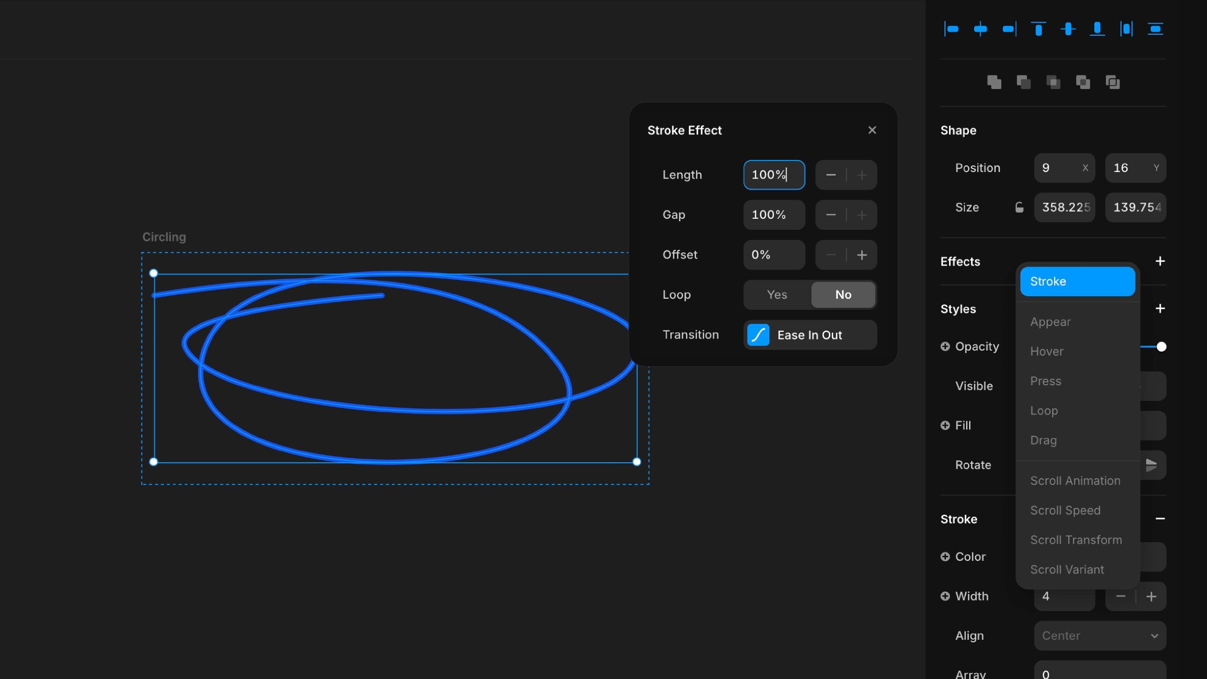Apply Union boolean operation icon
Viewport: 1207px width, 679px height.
[994, 82]
